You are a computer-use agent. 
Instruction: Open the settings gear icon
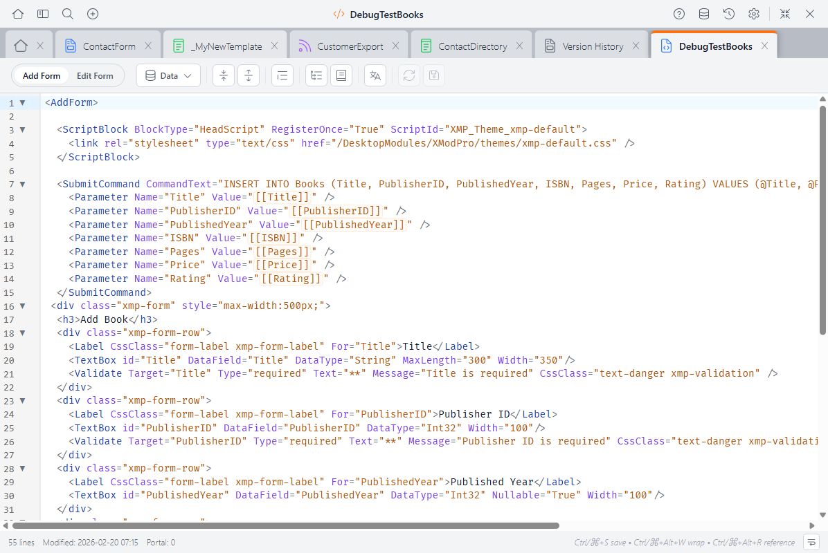pyautogui.click(x=753, y=15)
